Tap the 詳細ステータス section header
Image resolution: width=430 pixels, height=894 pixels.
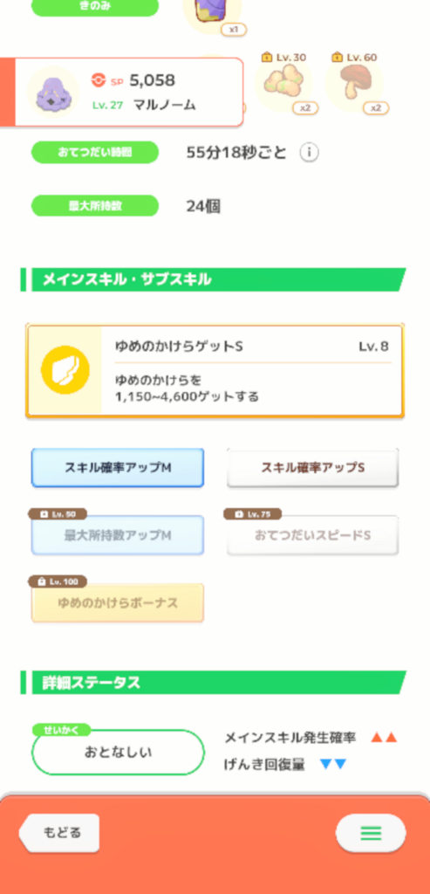(214, 683)
